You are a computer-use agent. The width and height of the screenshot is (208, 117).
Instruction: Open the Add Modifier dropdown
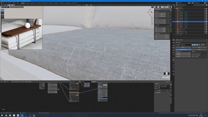pyautogui.click(x=191, y=43)
